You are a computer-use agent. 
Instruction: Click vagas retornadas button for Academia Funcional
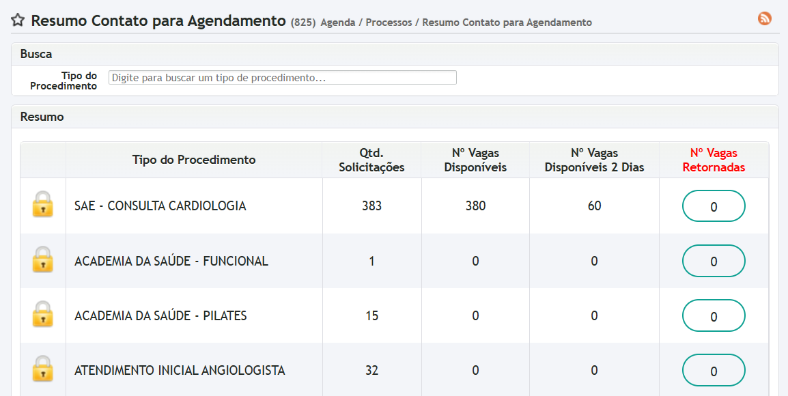pyautogui.click(x=714, y=261)
